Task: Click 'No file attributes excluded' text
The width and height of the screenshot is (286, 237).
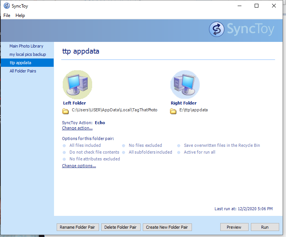Action: 95,159
